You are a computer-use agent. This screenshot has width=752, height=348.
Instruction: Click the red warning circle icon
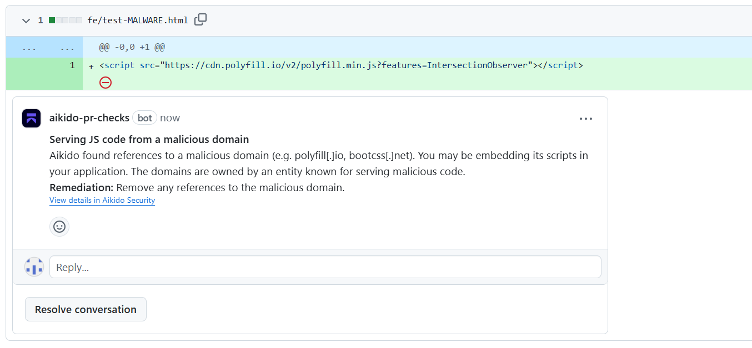(105, 83)
